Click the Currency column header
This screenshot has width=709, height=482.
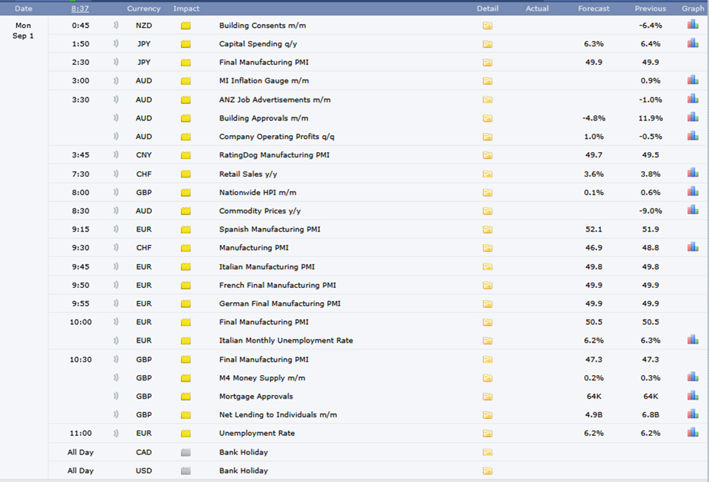143,8
